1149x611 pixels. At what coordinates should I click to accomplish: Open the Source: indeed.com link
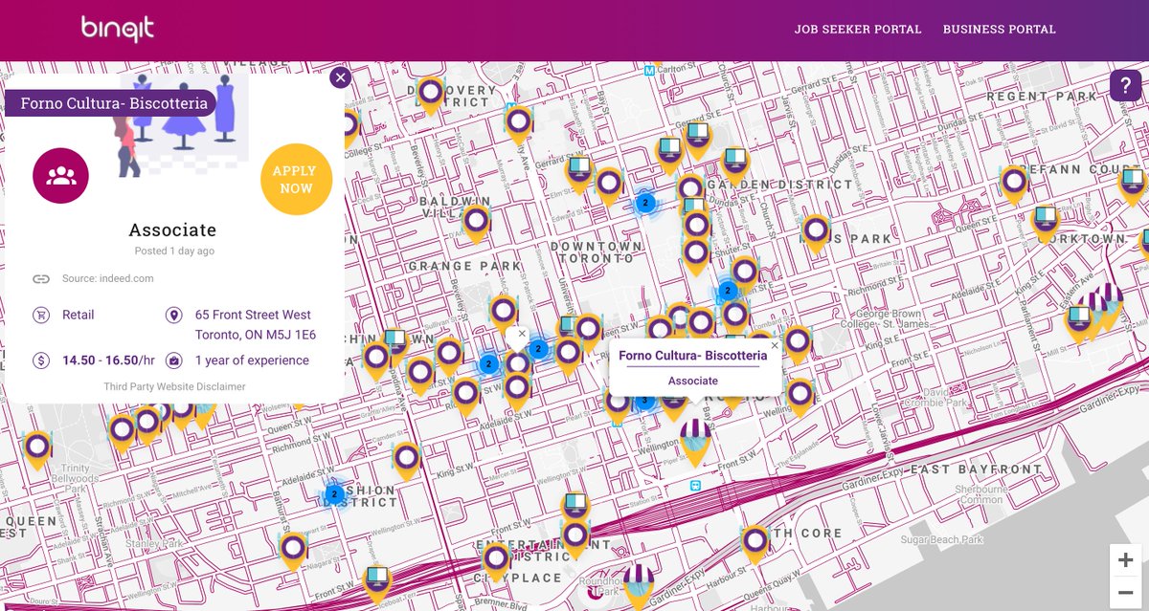click(x=108, y=278)
